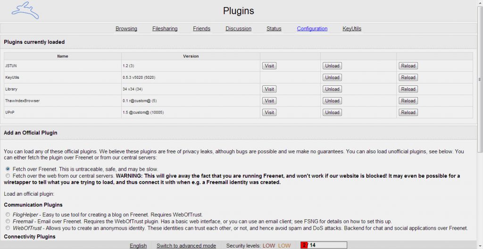Open the Configuration menu
This screenshot has width=483, height=249.
312,29
